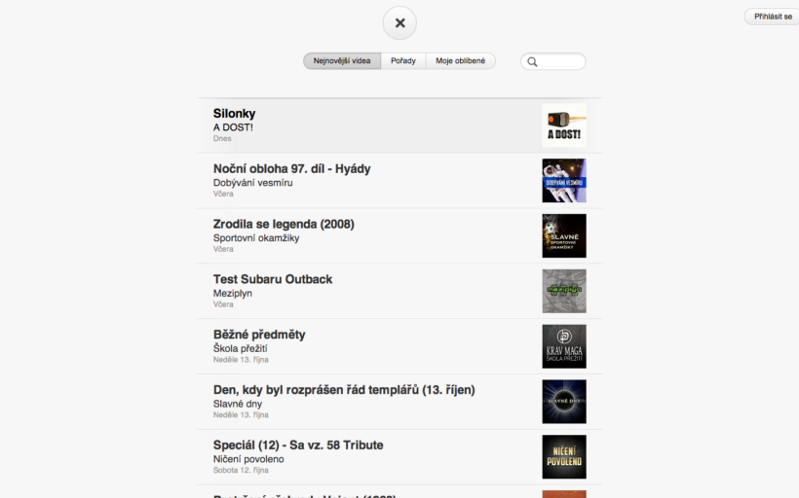Open the Ničení povoleno thumbnail
799x498 pixels.
pyautogui.click(x=564, y=457)
